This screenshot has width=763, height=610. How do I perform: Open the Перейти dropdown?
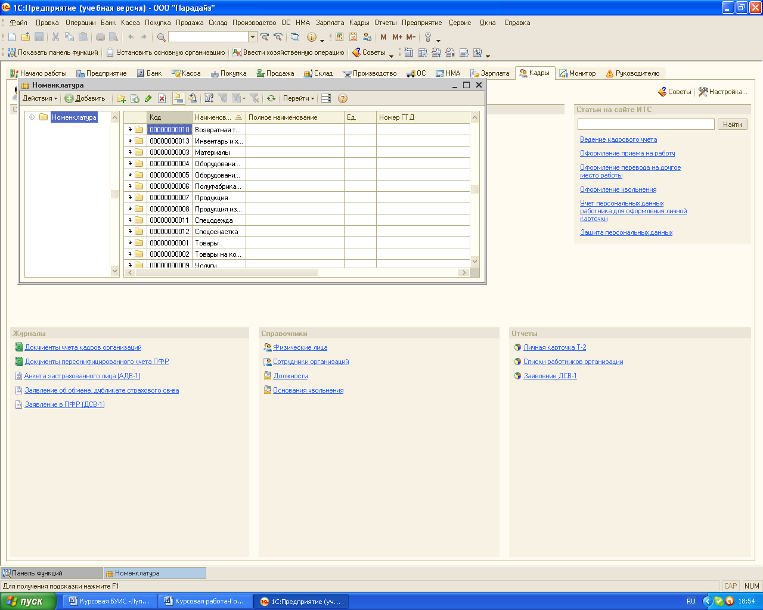click(x=299, y=99)
